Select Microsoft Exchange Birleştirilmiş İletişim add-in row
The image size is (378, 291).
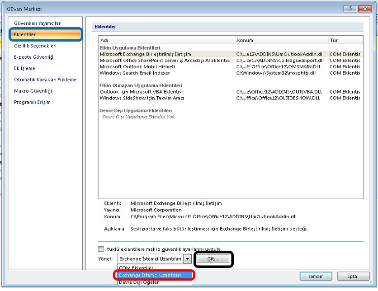click(x=231, y=54)
